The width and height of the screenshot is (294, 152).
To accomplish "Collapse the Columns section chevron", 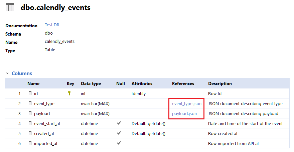I will pyautogui.click(x=7, y=74).
